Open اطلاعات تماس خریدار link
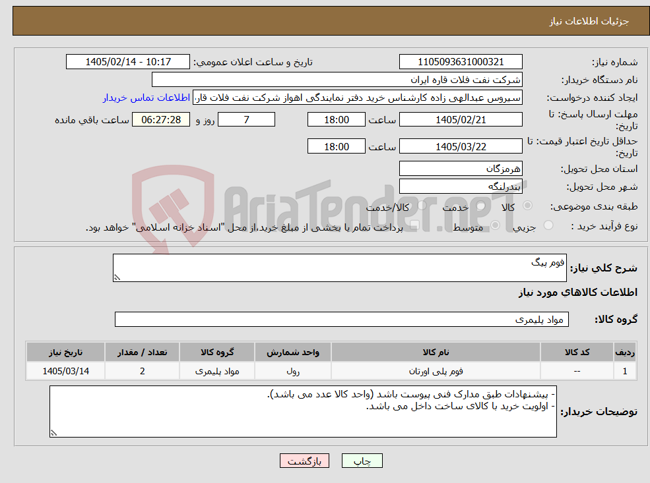Image resolution: width=650 pixels, height=483 pixels. [146, 98]
